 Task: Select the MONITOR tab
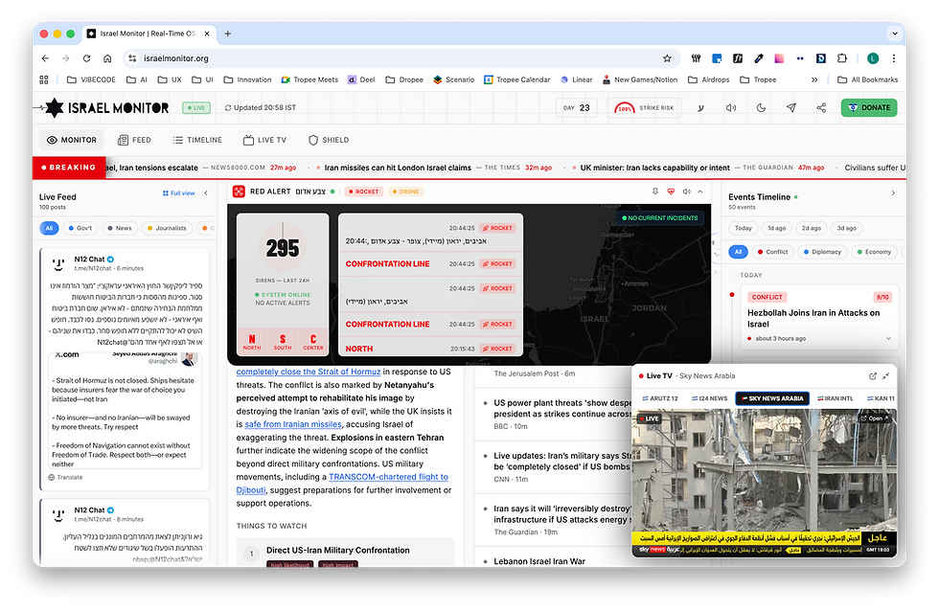coord(72,140)
